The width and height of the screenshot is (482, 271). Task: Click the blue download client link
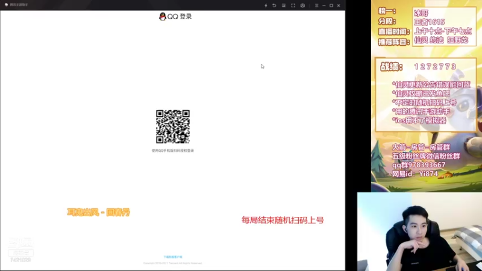[173, 257]
